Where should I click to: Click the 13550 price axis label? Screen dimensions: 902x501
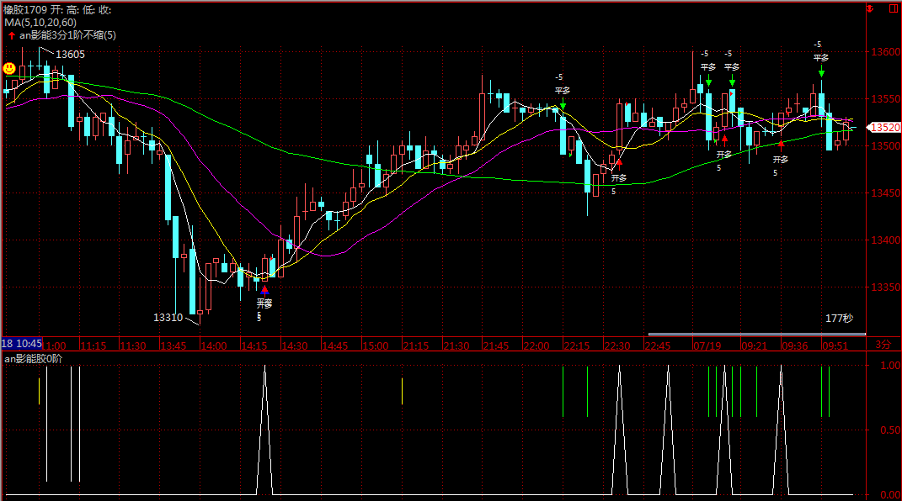tap(885, 98)
